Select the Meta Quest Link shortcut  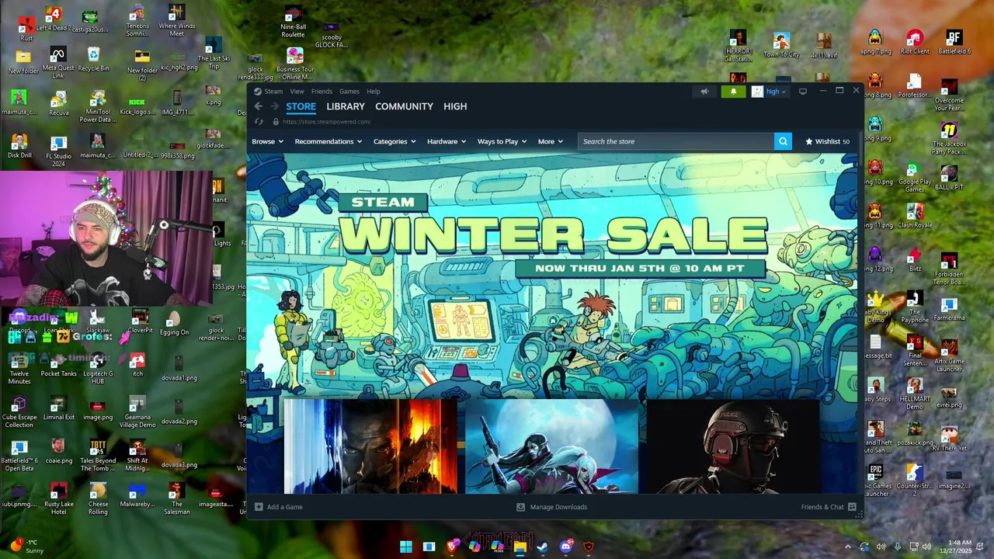click(x=57, y=63)
